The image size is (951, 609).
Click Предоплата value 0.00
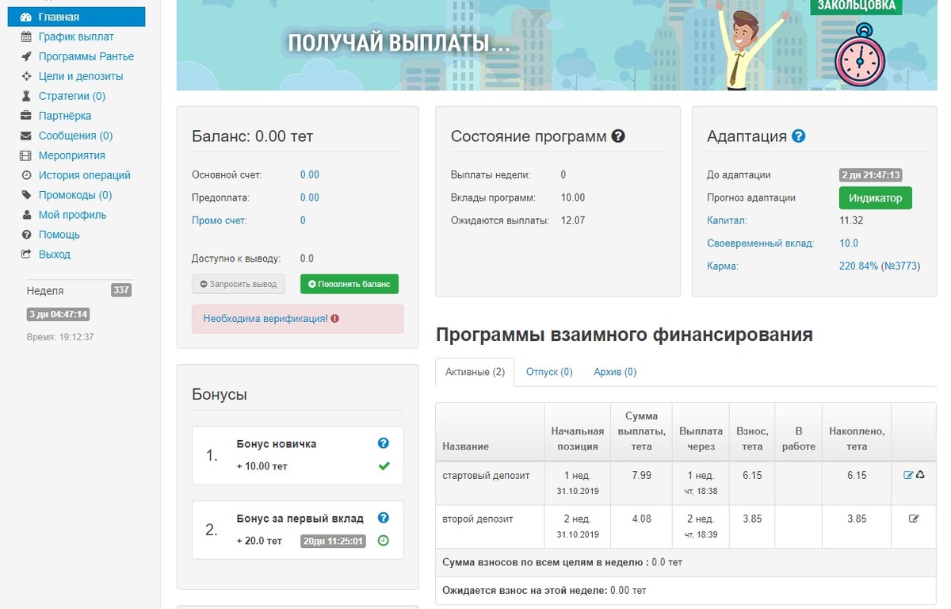(310, 197)
